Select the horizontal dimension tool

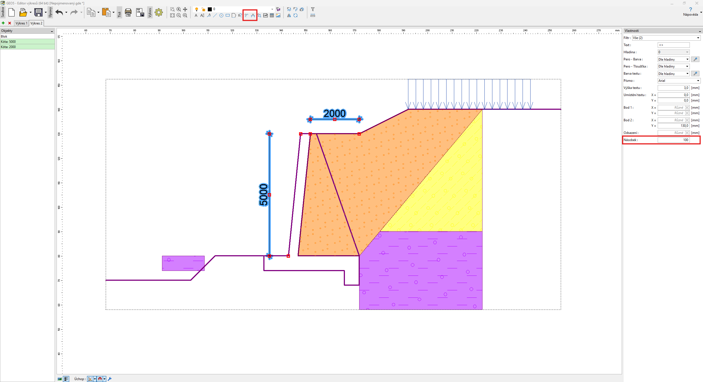tap(253, 16)
